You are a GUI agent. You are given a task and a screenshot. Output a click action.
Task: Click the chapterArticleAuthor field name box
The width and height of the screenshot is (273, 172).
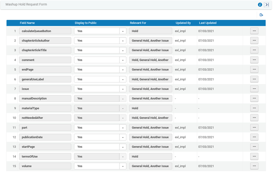[x=45, y=41]
